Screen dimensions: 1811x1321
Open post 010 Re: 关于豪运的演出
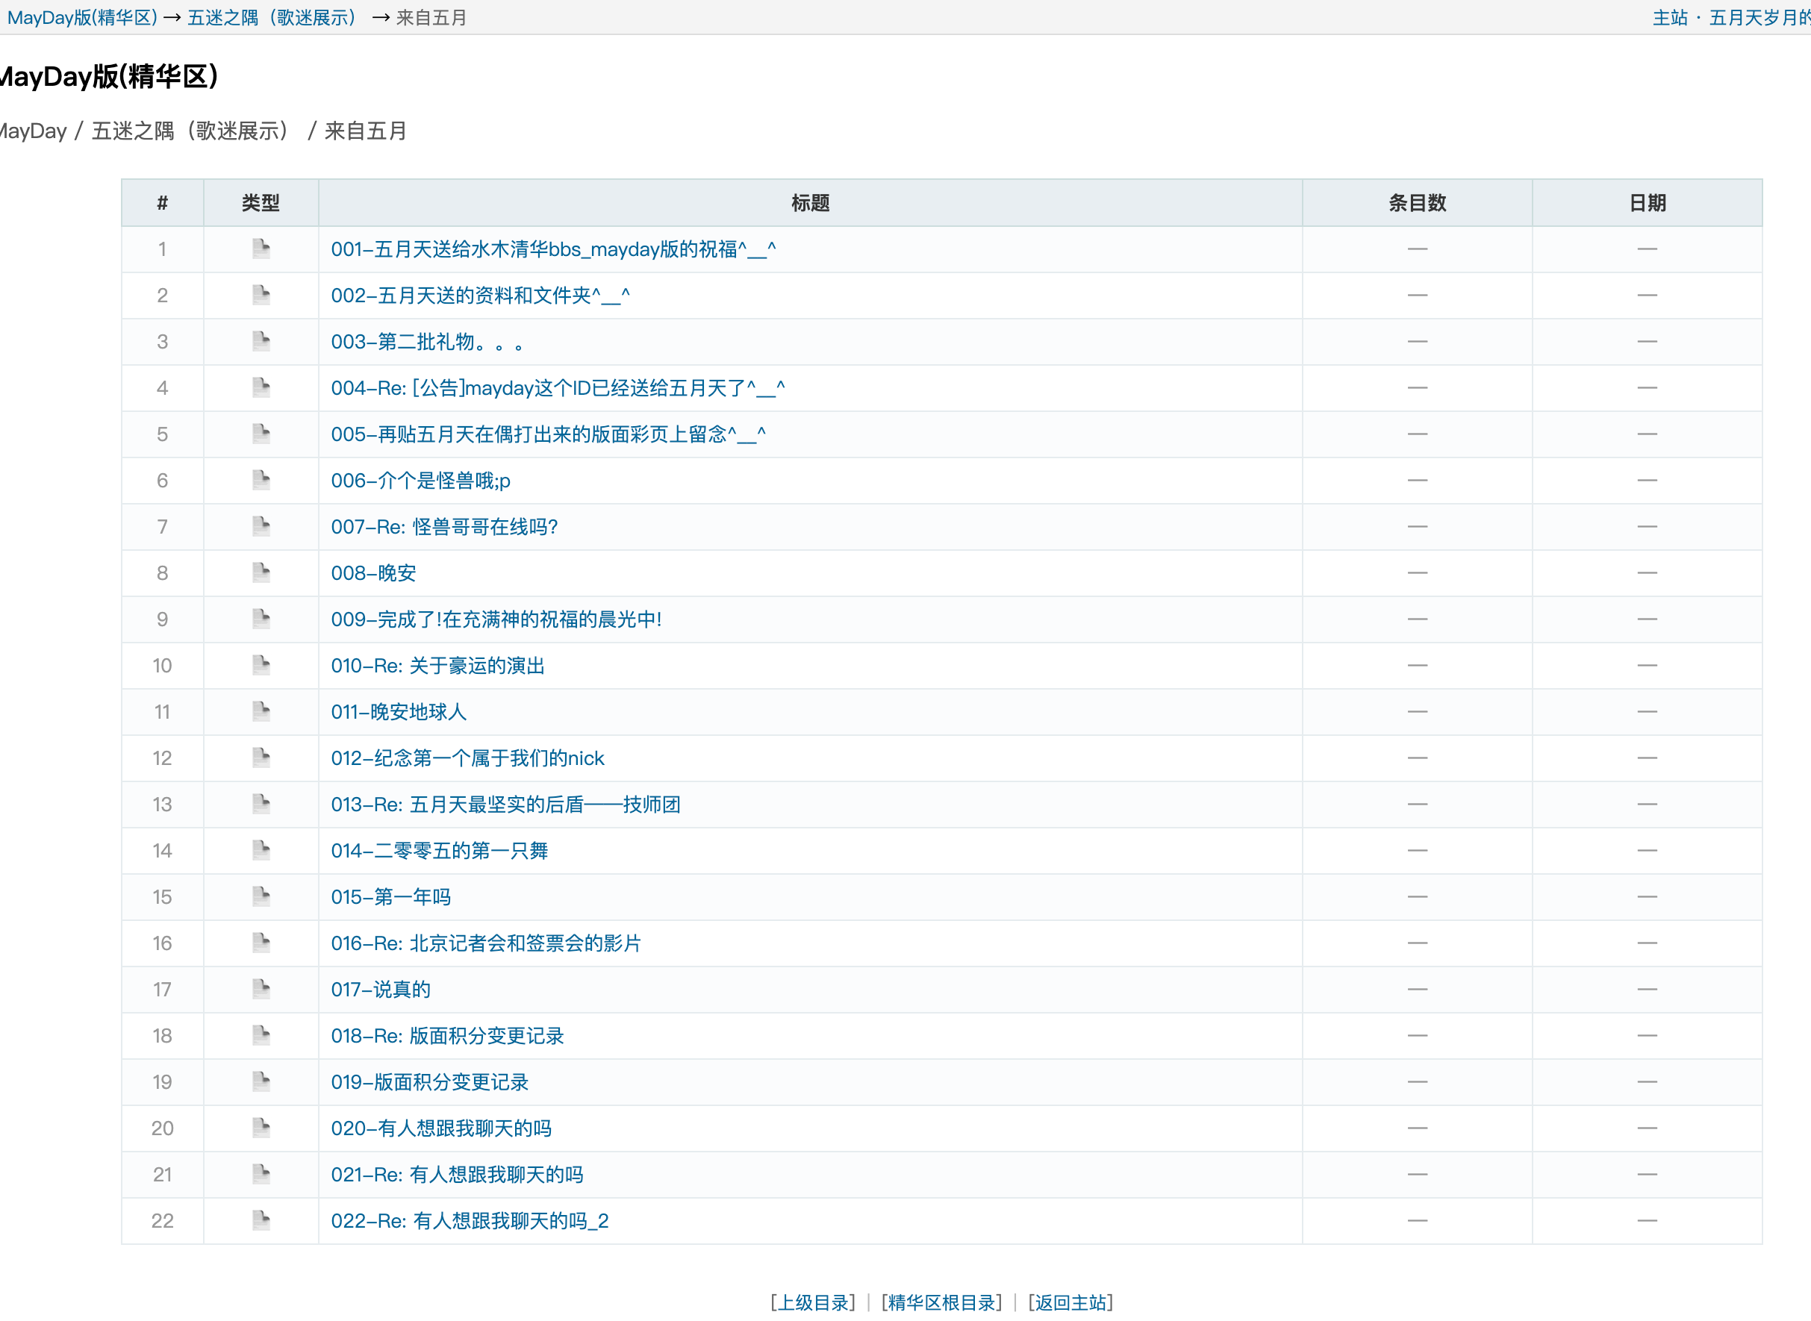(438, 666)
